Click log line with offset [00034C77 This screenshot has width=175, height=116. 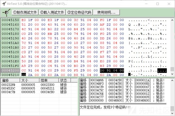[122, 97]
